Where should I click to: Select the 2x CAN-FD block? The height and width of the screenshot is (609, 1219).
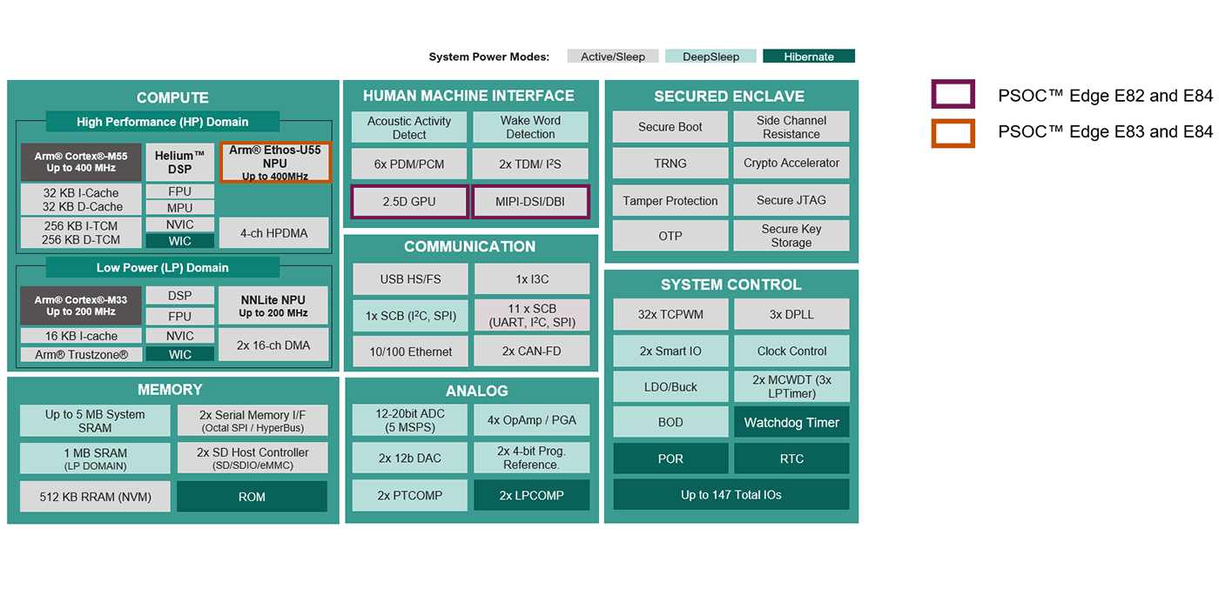(531, 351)
